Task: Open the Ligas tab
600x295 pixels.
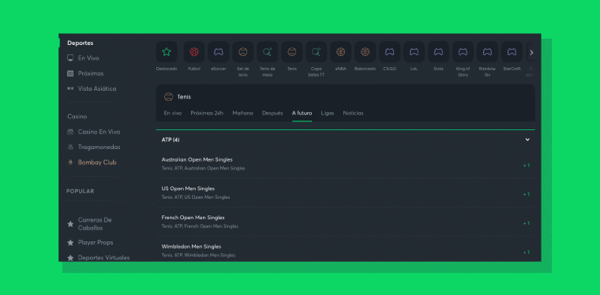Action: click(x=328, y=113)
